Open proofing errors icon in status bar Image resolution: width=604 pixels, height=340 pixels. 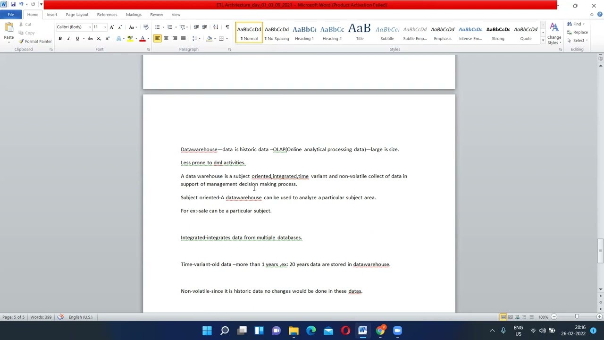[60, 317]
